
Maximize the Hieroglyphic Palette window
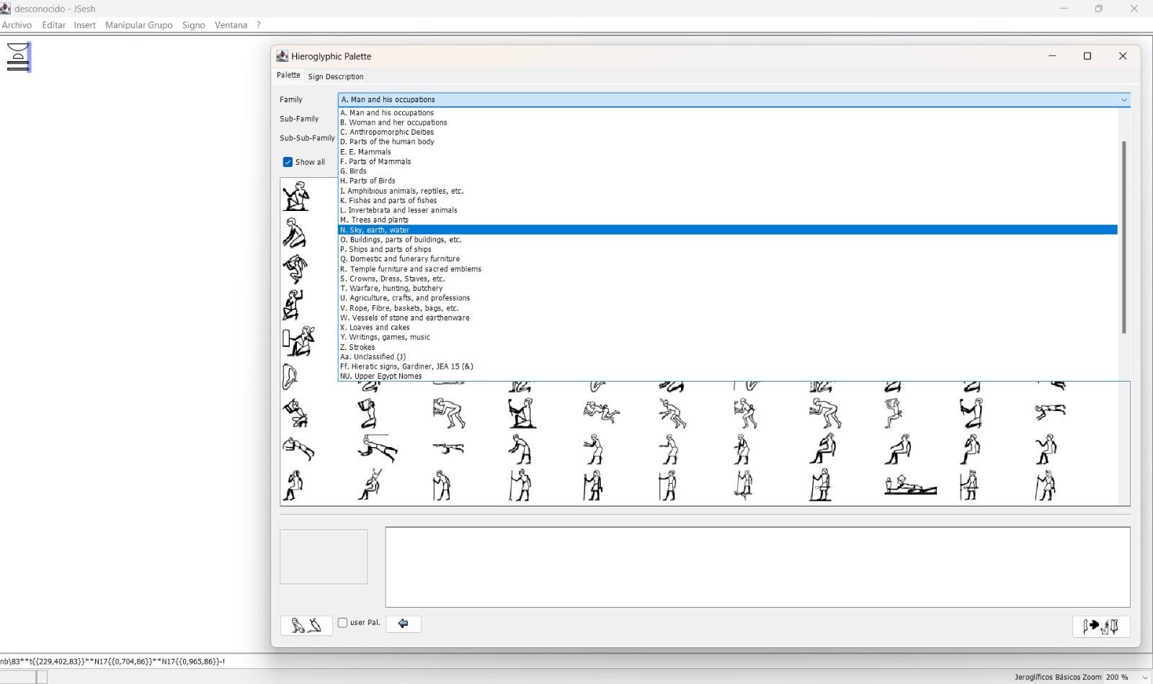pyautogui.click(x=1087, y=56)
